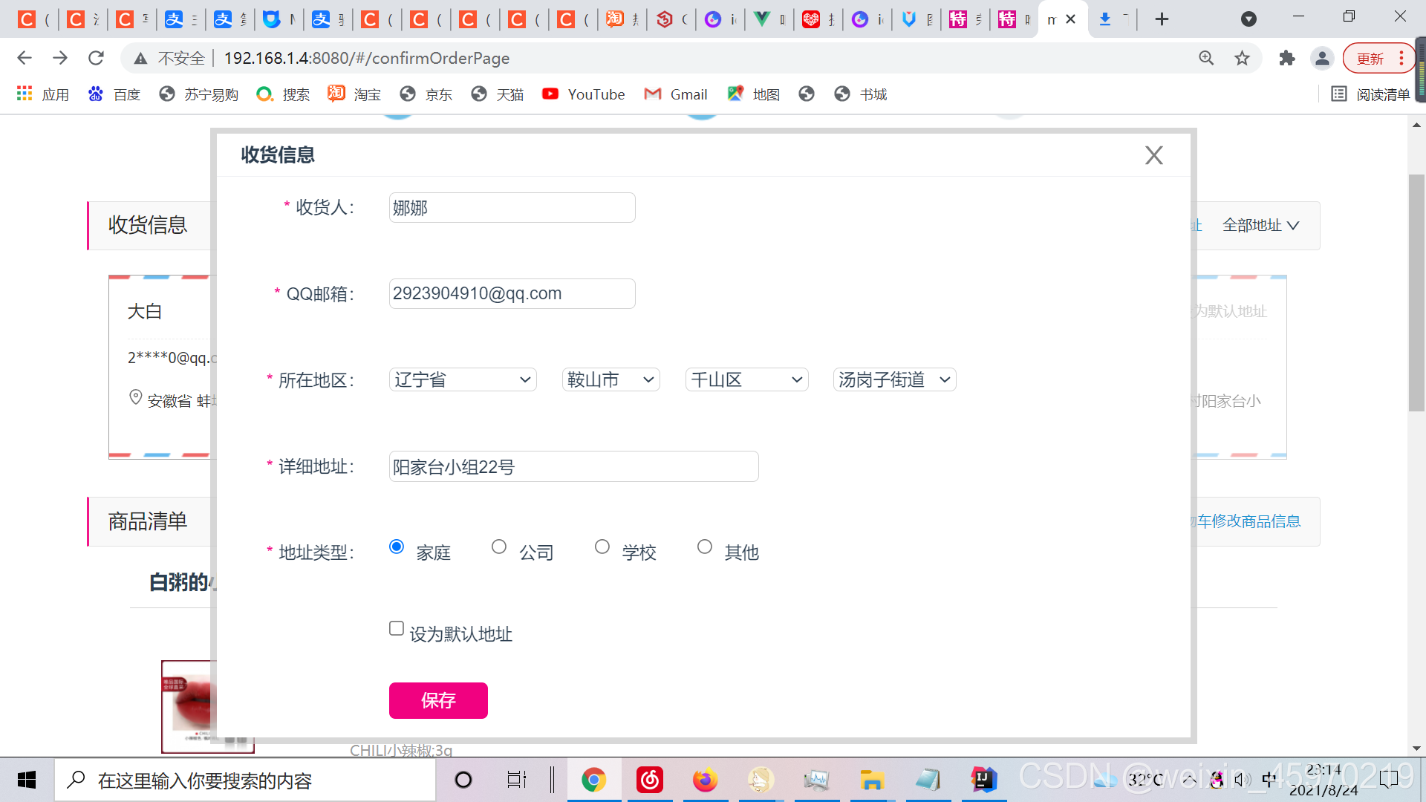The image size is (1426, 802).
Task: Open the Chrome three-dot menu
Action: click(1401, 58)
